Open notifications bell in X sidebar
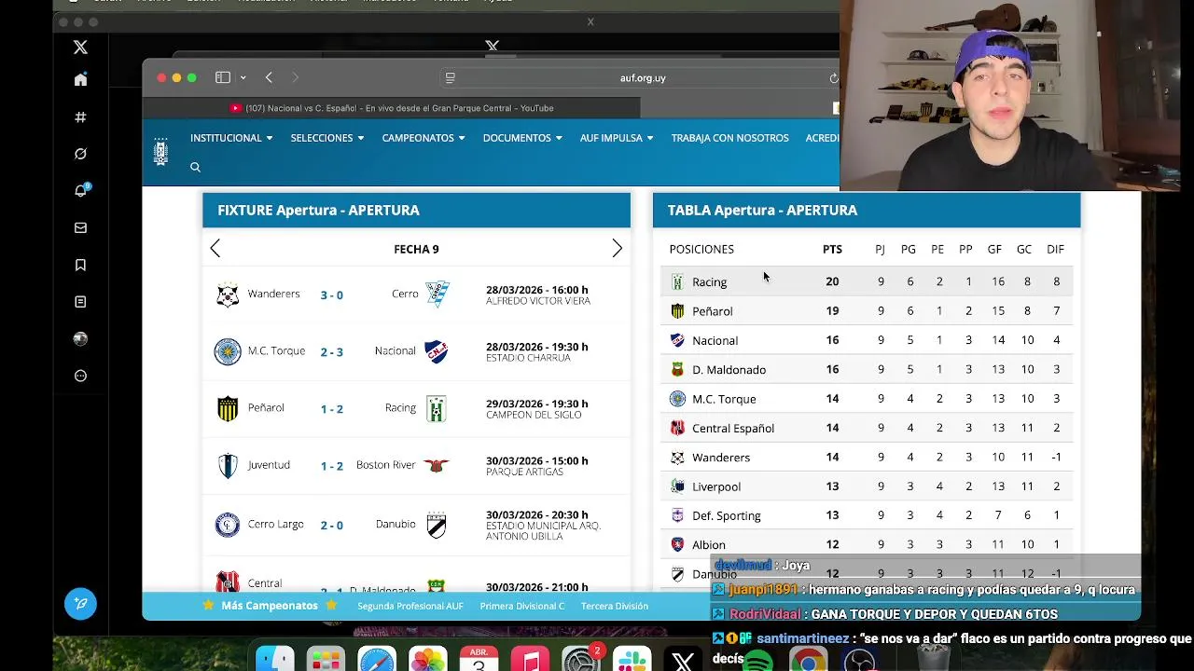The height and width of the screenshot is (671, 1194). (x=80, y=190)
